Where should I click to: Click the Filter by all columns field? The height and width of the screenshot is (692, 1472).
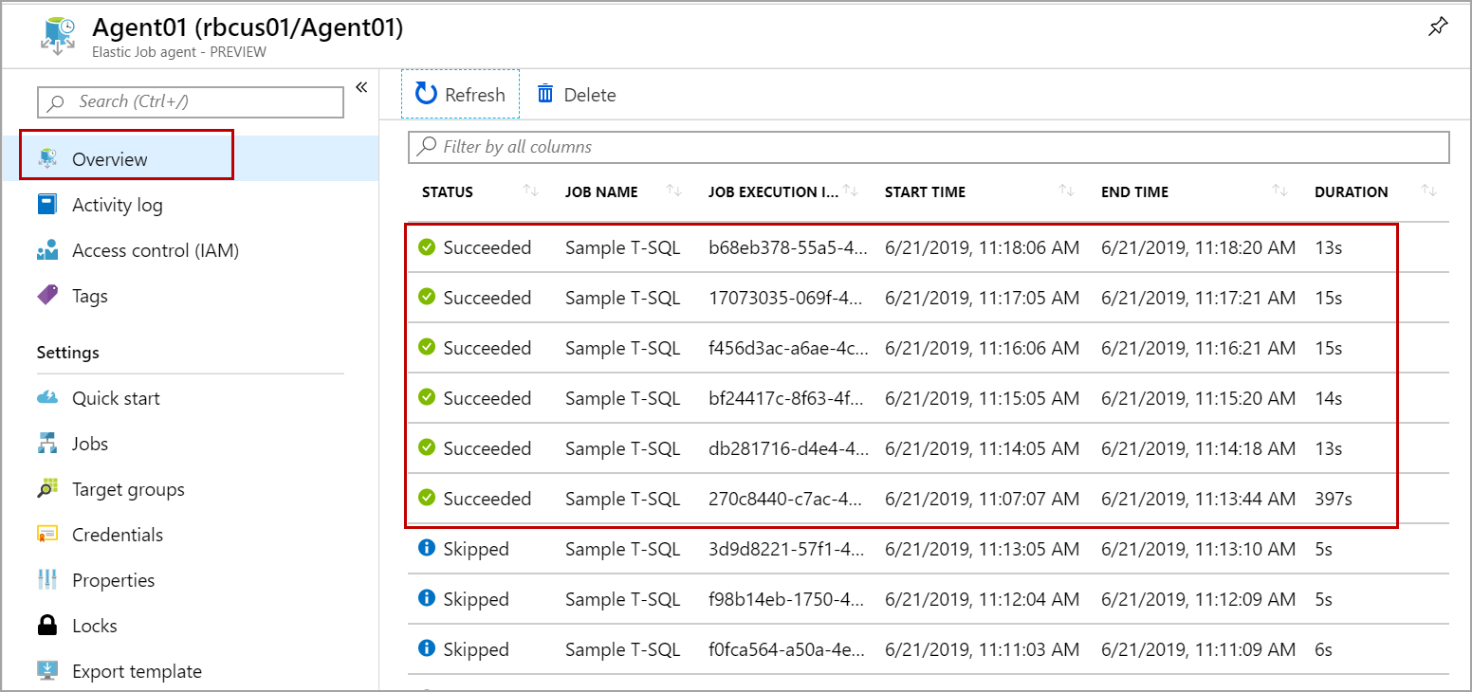tap(929, 147)
